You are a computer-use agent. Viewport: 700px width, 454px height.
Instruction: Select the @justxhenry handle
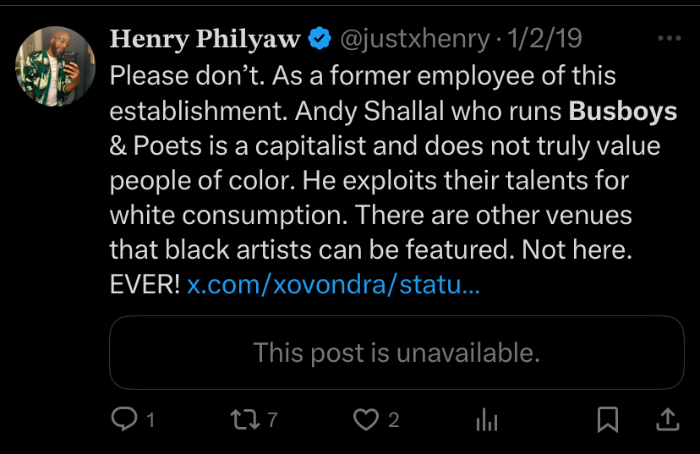(x=415, y=39)
